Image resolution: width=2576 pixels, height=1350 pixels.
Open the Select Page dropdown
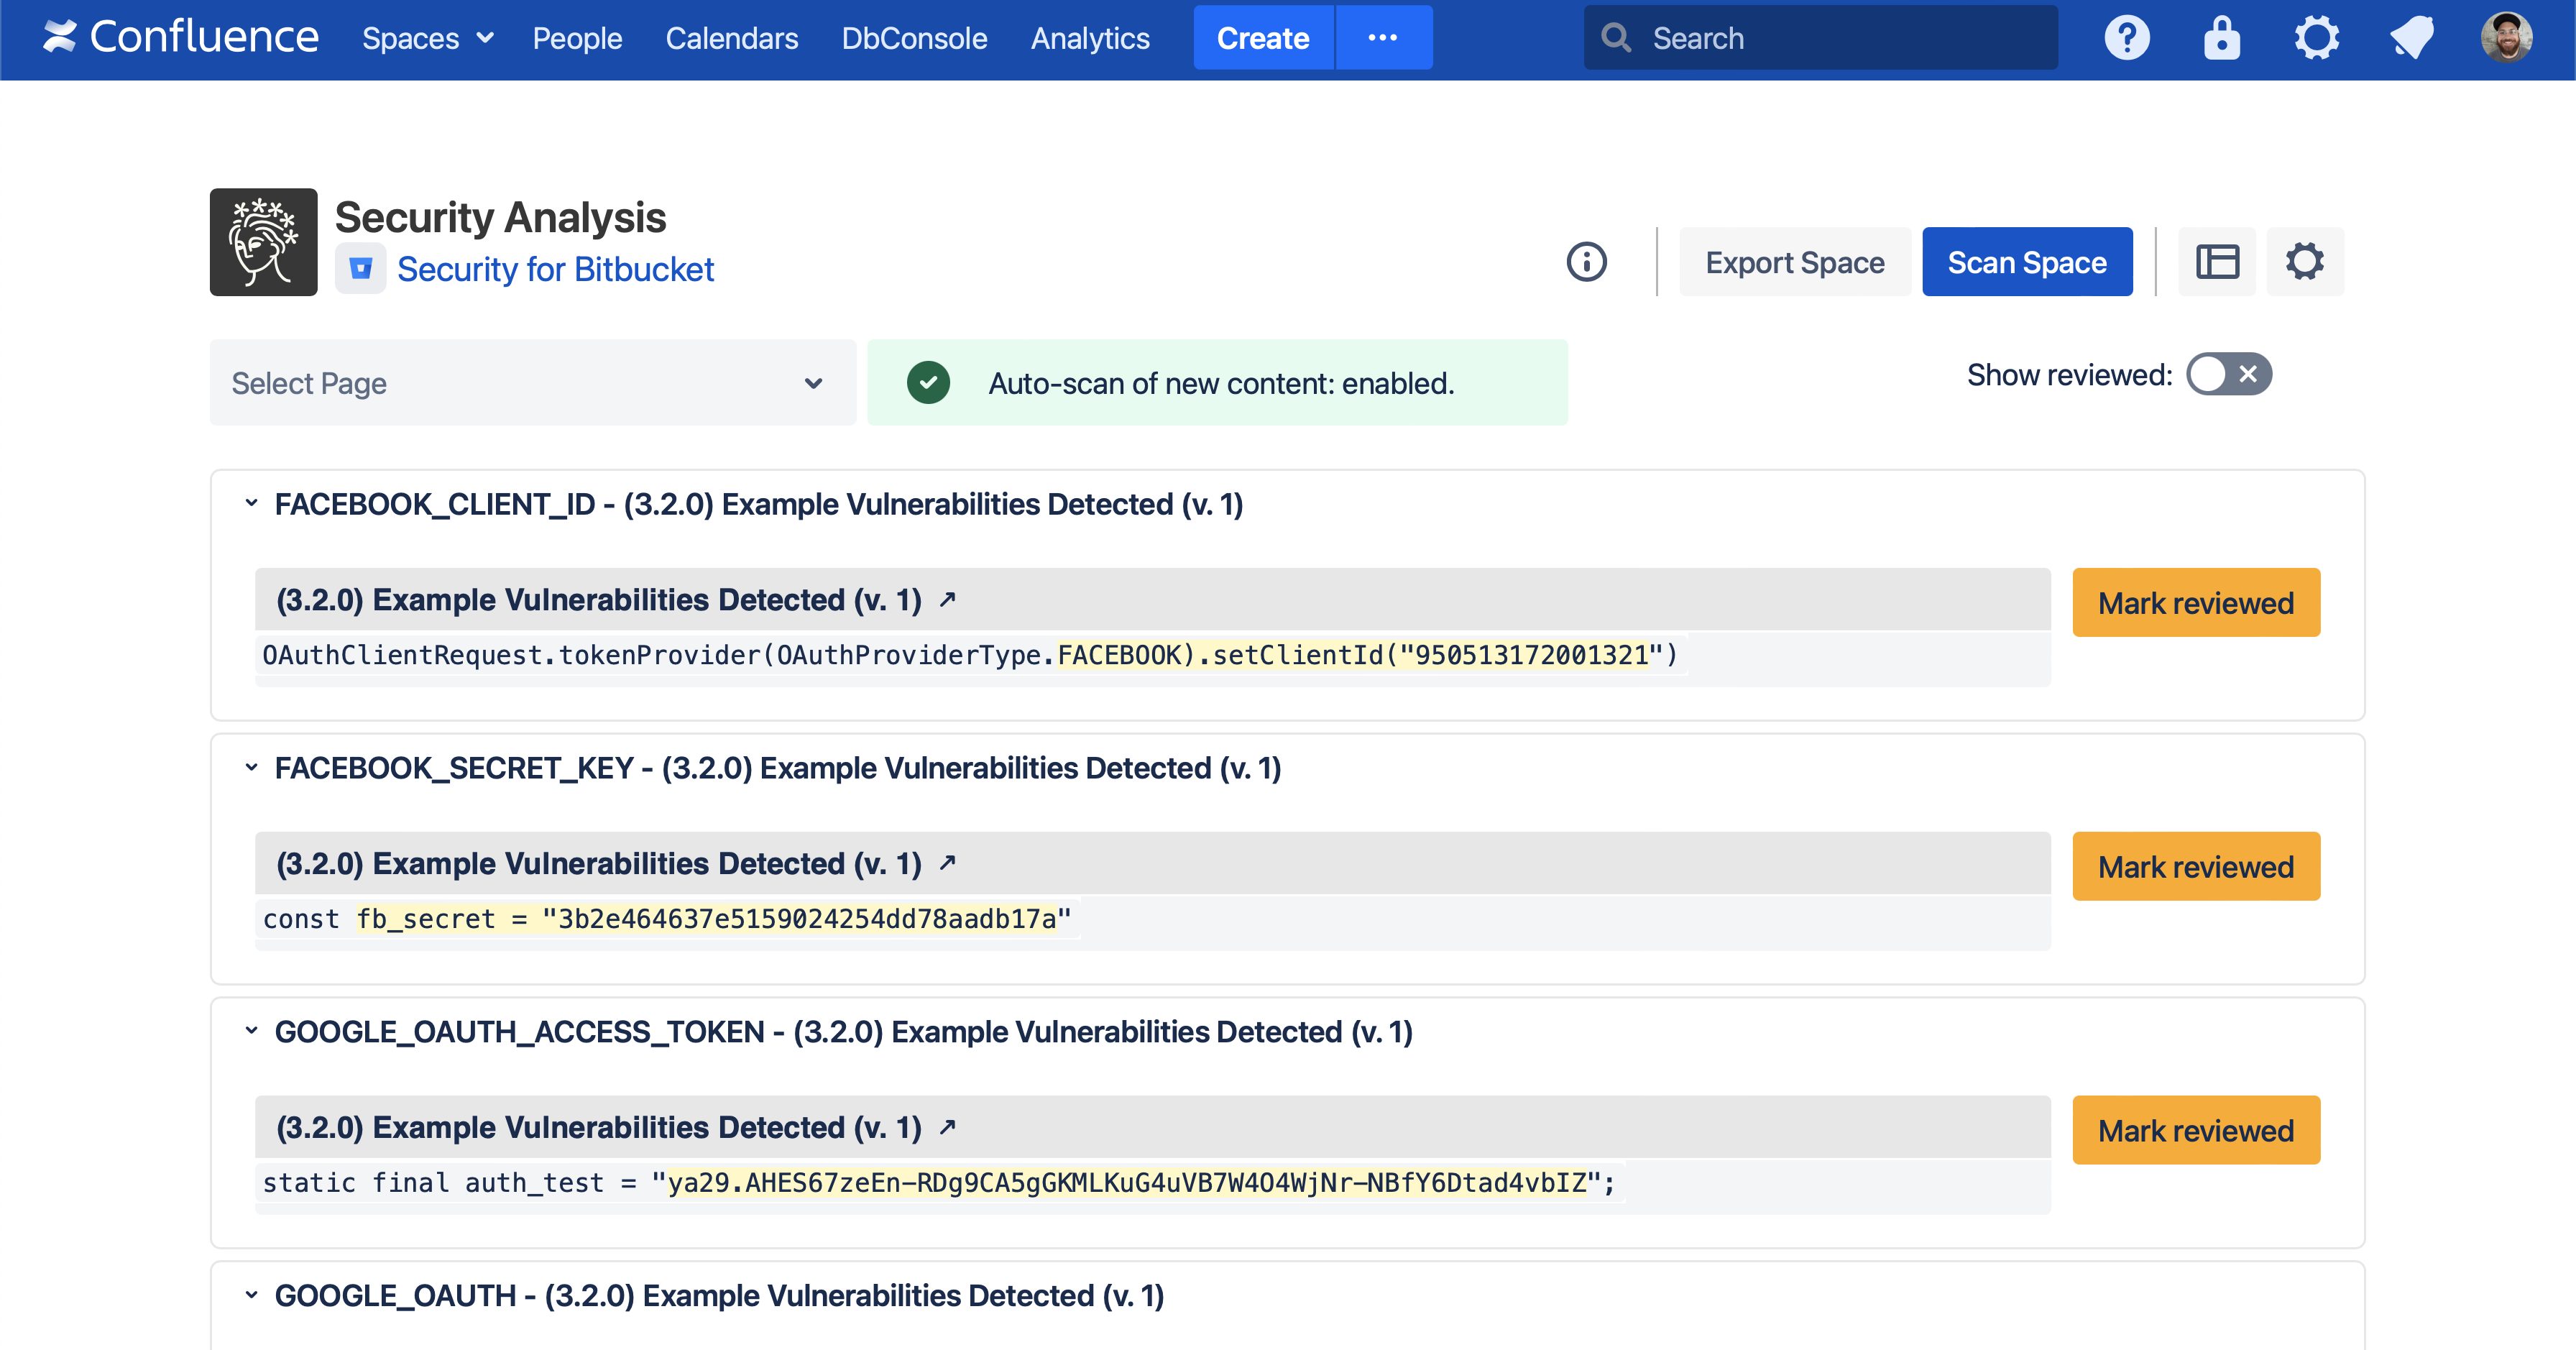pyautogui.click(x=532, y=383)
